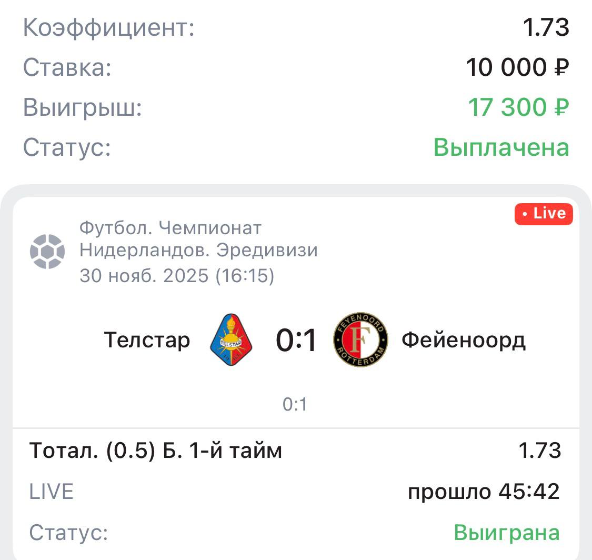
Task: Open the Чемпионат Нидерландов Эредивизи league title
Action: [x=198, y=239]
